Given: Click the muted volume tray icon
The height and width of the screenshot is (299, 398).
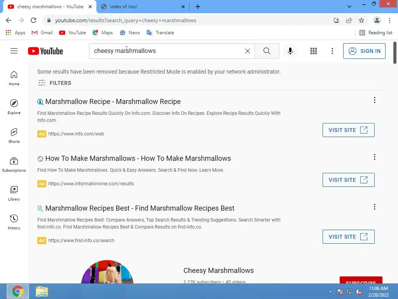Looking at the screenshot, I should (359, 292).
